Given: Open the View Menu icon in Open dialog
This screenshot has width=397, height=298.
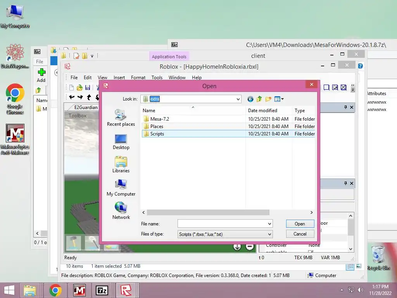Looking at the screenshot, I should tap(279, 99).
